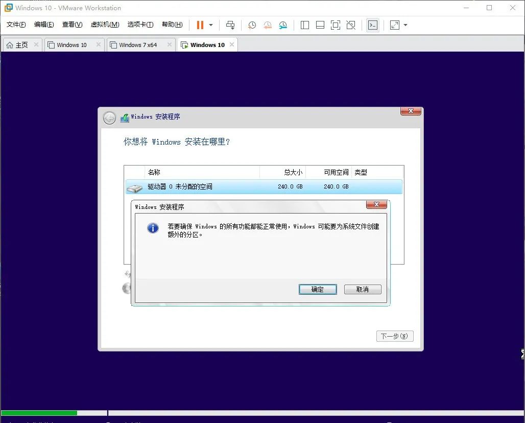
Task: Open the 虚拟机(M) menu
Action: point(104,24)
